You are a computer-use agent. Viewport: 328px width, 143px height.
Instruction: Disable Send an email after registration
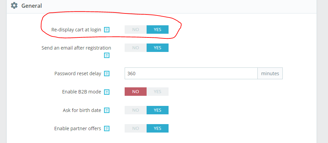(x=135, y=48)
